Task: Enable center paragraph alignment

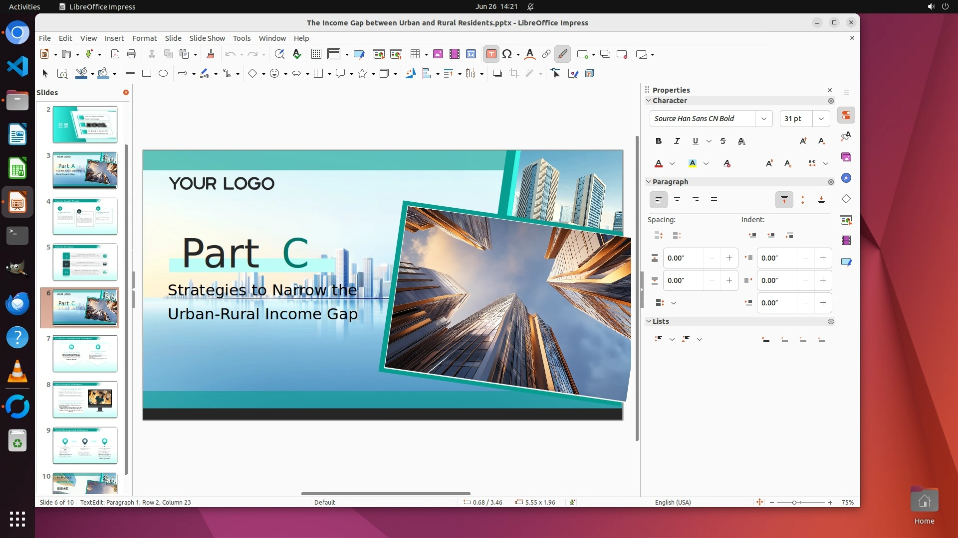Action: point(677,200)
